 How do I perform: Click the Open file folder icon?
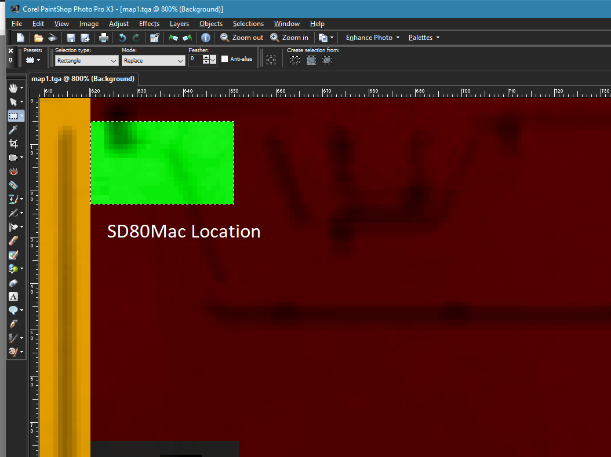[38, 38]
